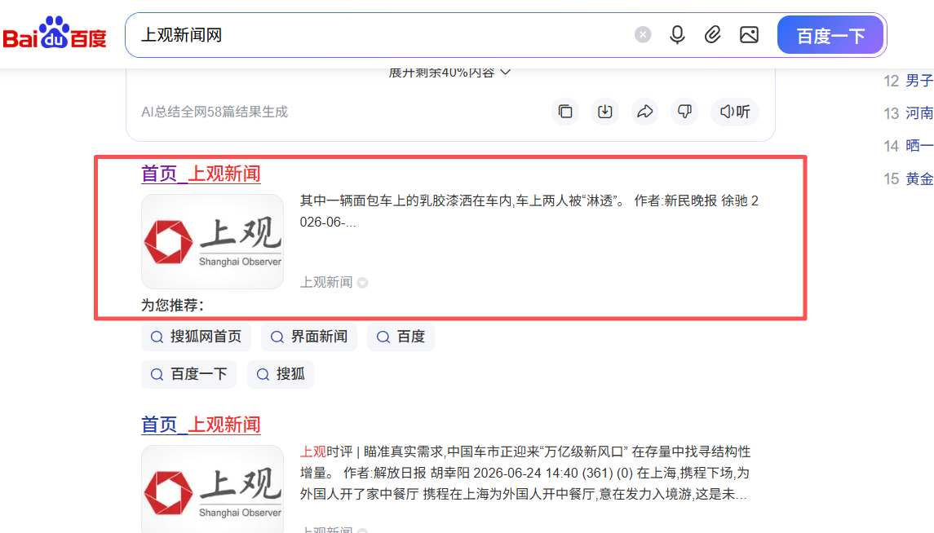Open image search with picture icon

[x=750, y=35]
